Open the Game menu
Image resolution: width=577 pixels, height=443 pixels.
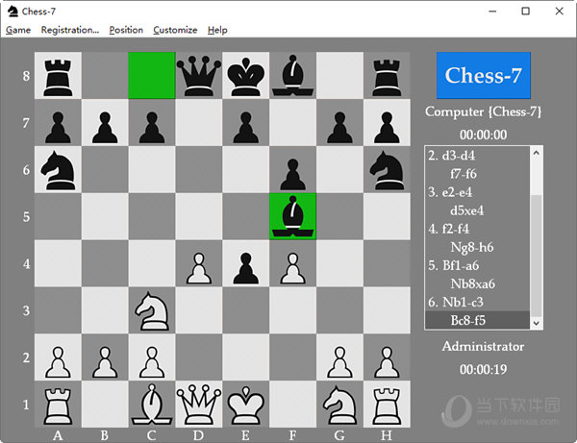pos(18,30)
